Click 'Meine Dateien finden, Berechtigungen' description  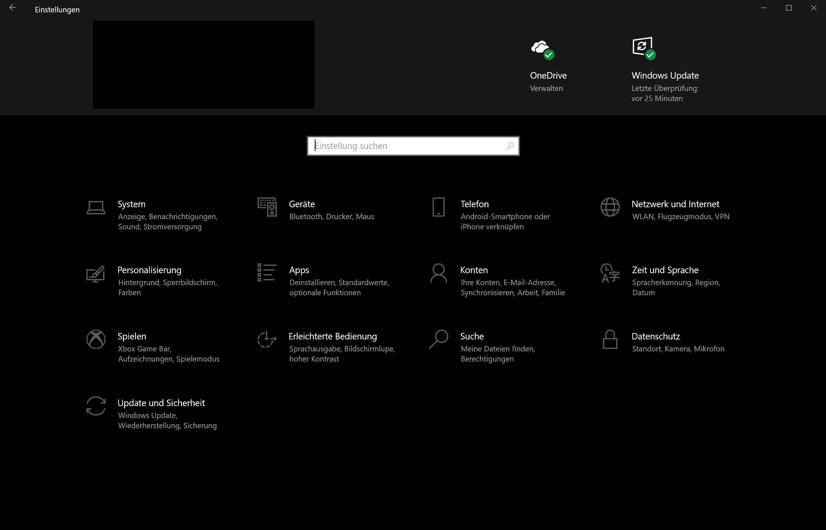[498, 354]
